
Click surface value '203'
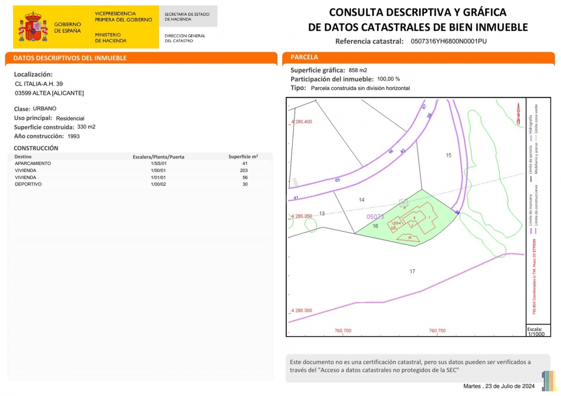[244, 171]
